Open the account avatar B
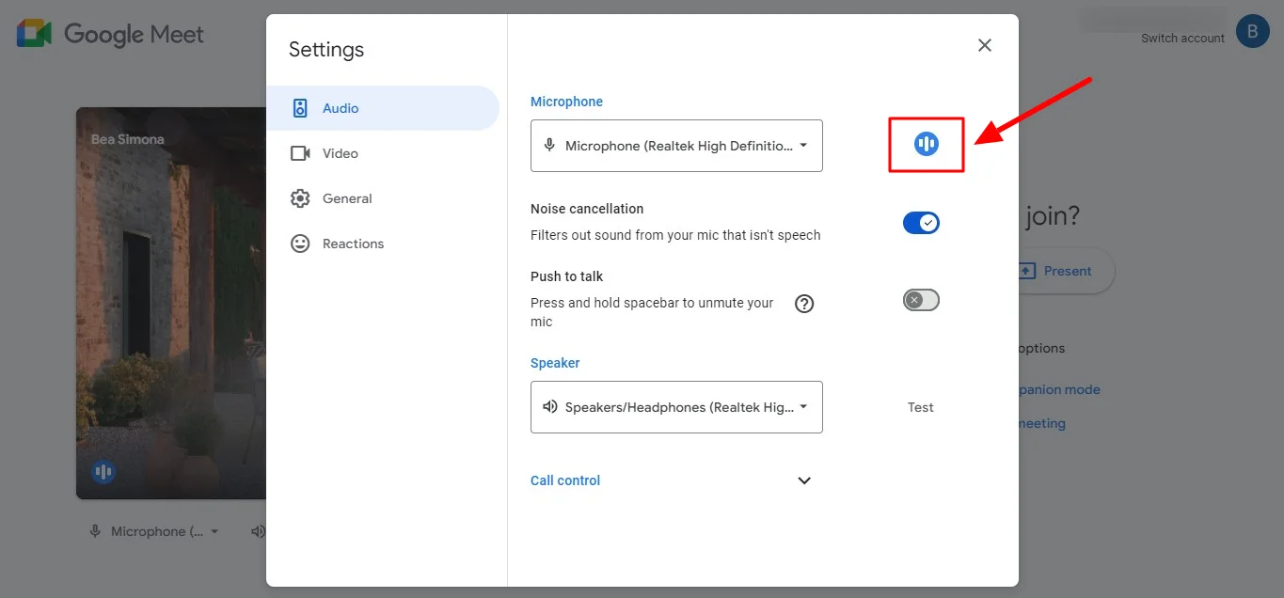The image size is (1284, 598). [x=1252, y=31]
